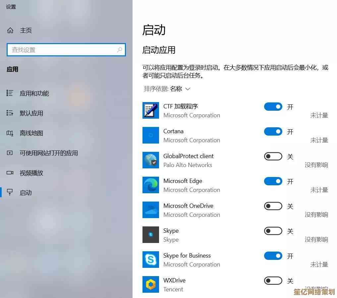Click the magnifier icon in search box
This screenshot has width=337, height=298.
click(x=120, y=50)
